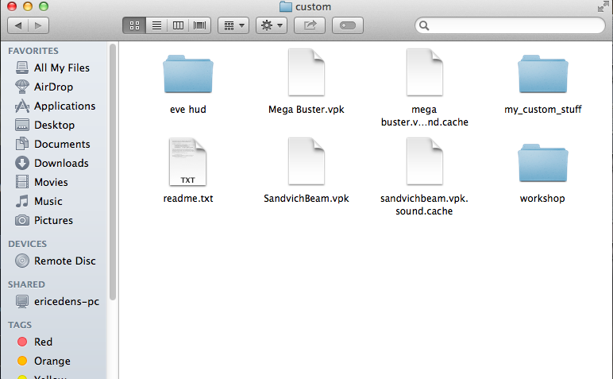Image resolution: width=613 pixels, height=379 pixels.
Task: Click the custom folder icon in title bar
Action: pyautogui.click(x=286, y=6)
